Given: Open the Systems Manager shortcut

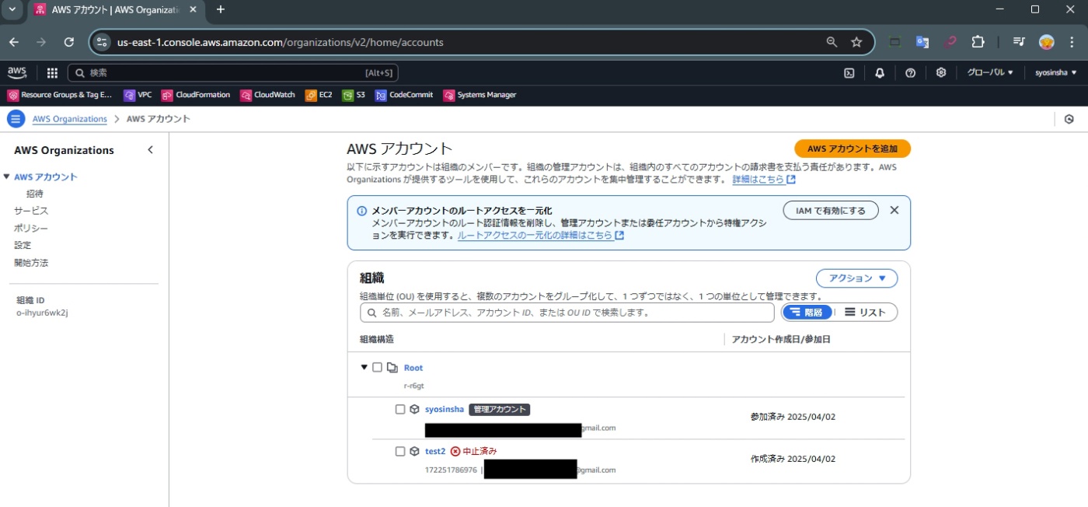Looking at the screenshot, I should (x=479, y=95).
